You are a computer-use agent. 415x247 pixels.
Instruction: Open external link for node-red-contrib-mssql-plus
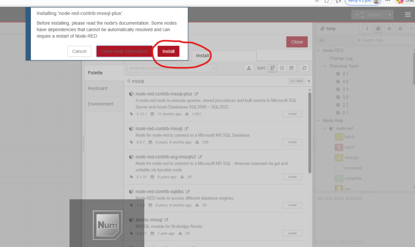pyautogui.click(x=197, y=94)
